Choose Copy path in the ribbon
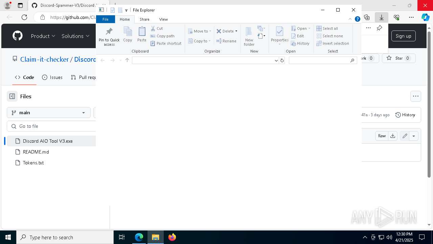Image resolution: width=433 pixels, height=244 pixels. click(162, 36)
